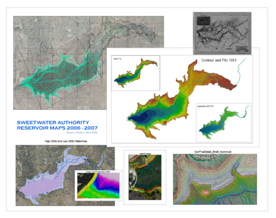Open the High and Low Waterlines map

[65, 176]
